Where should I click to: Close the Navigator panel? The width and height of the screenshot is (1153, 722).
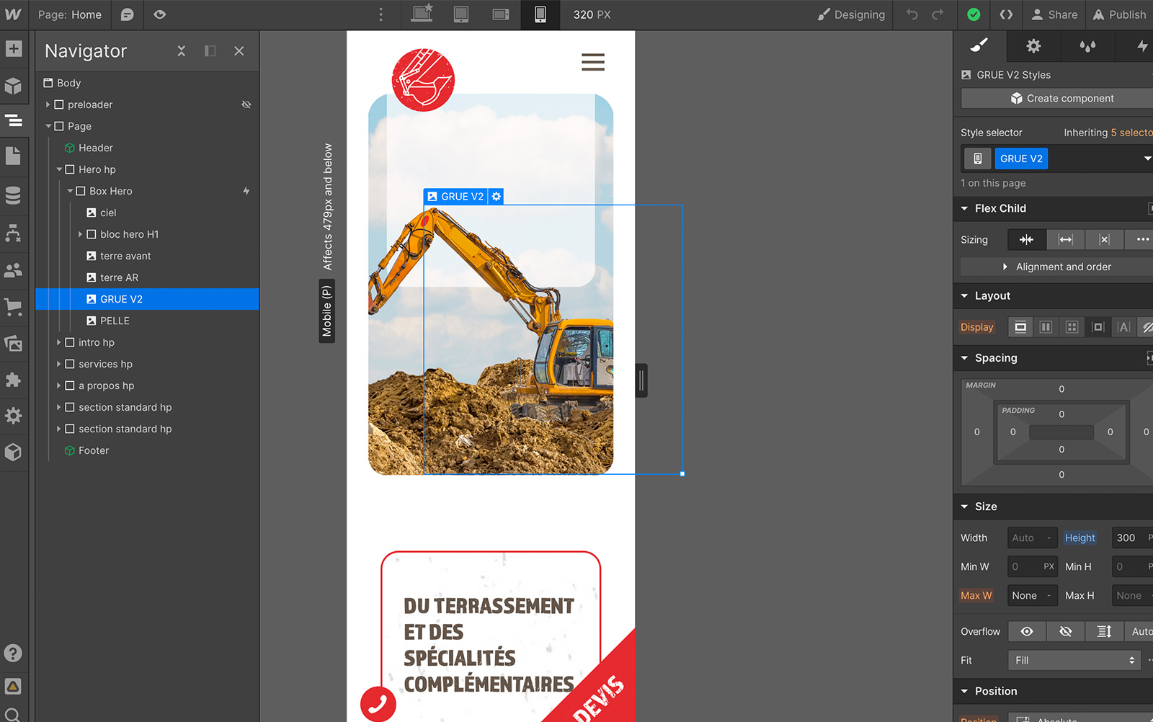(239, 51)
